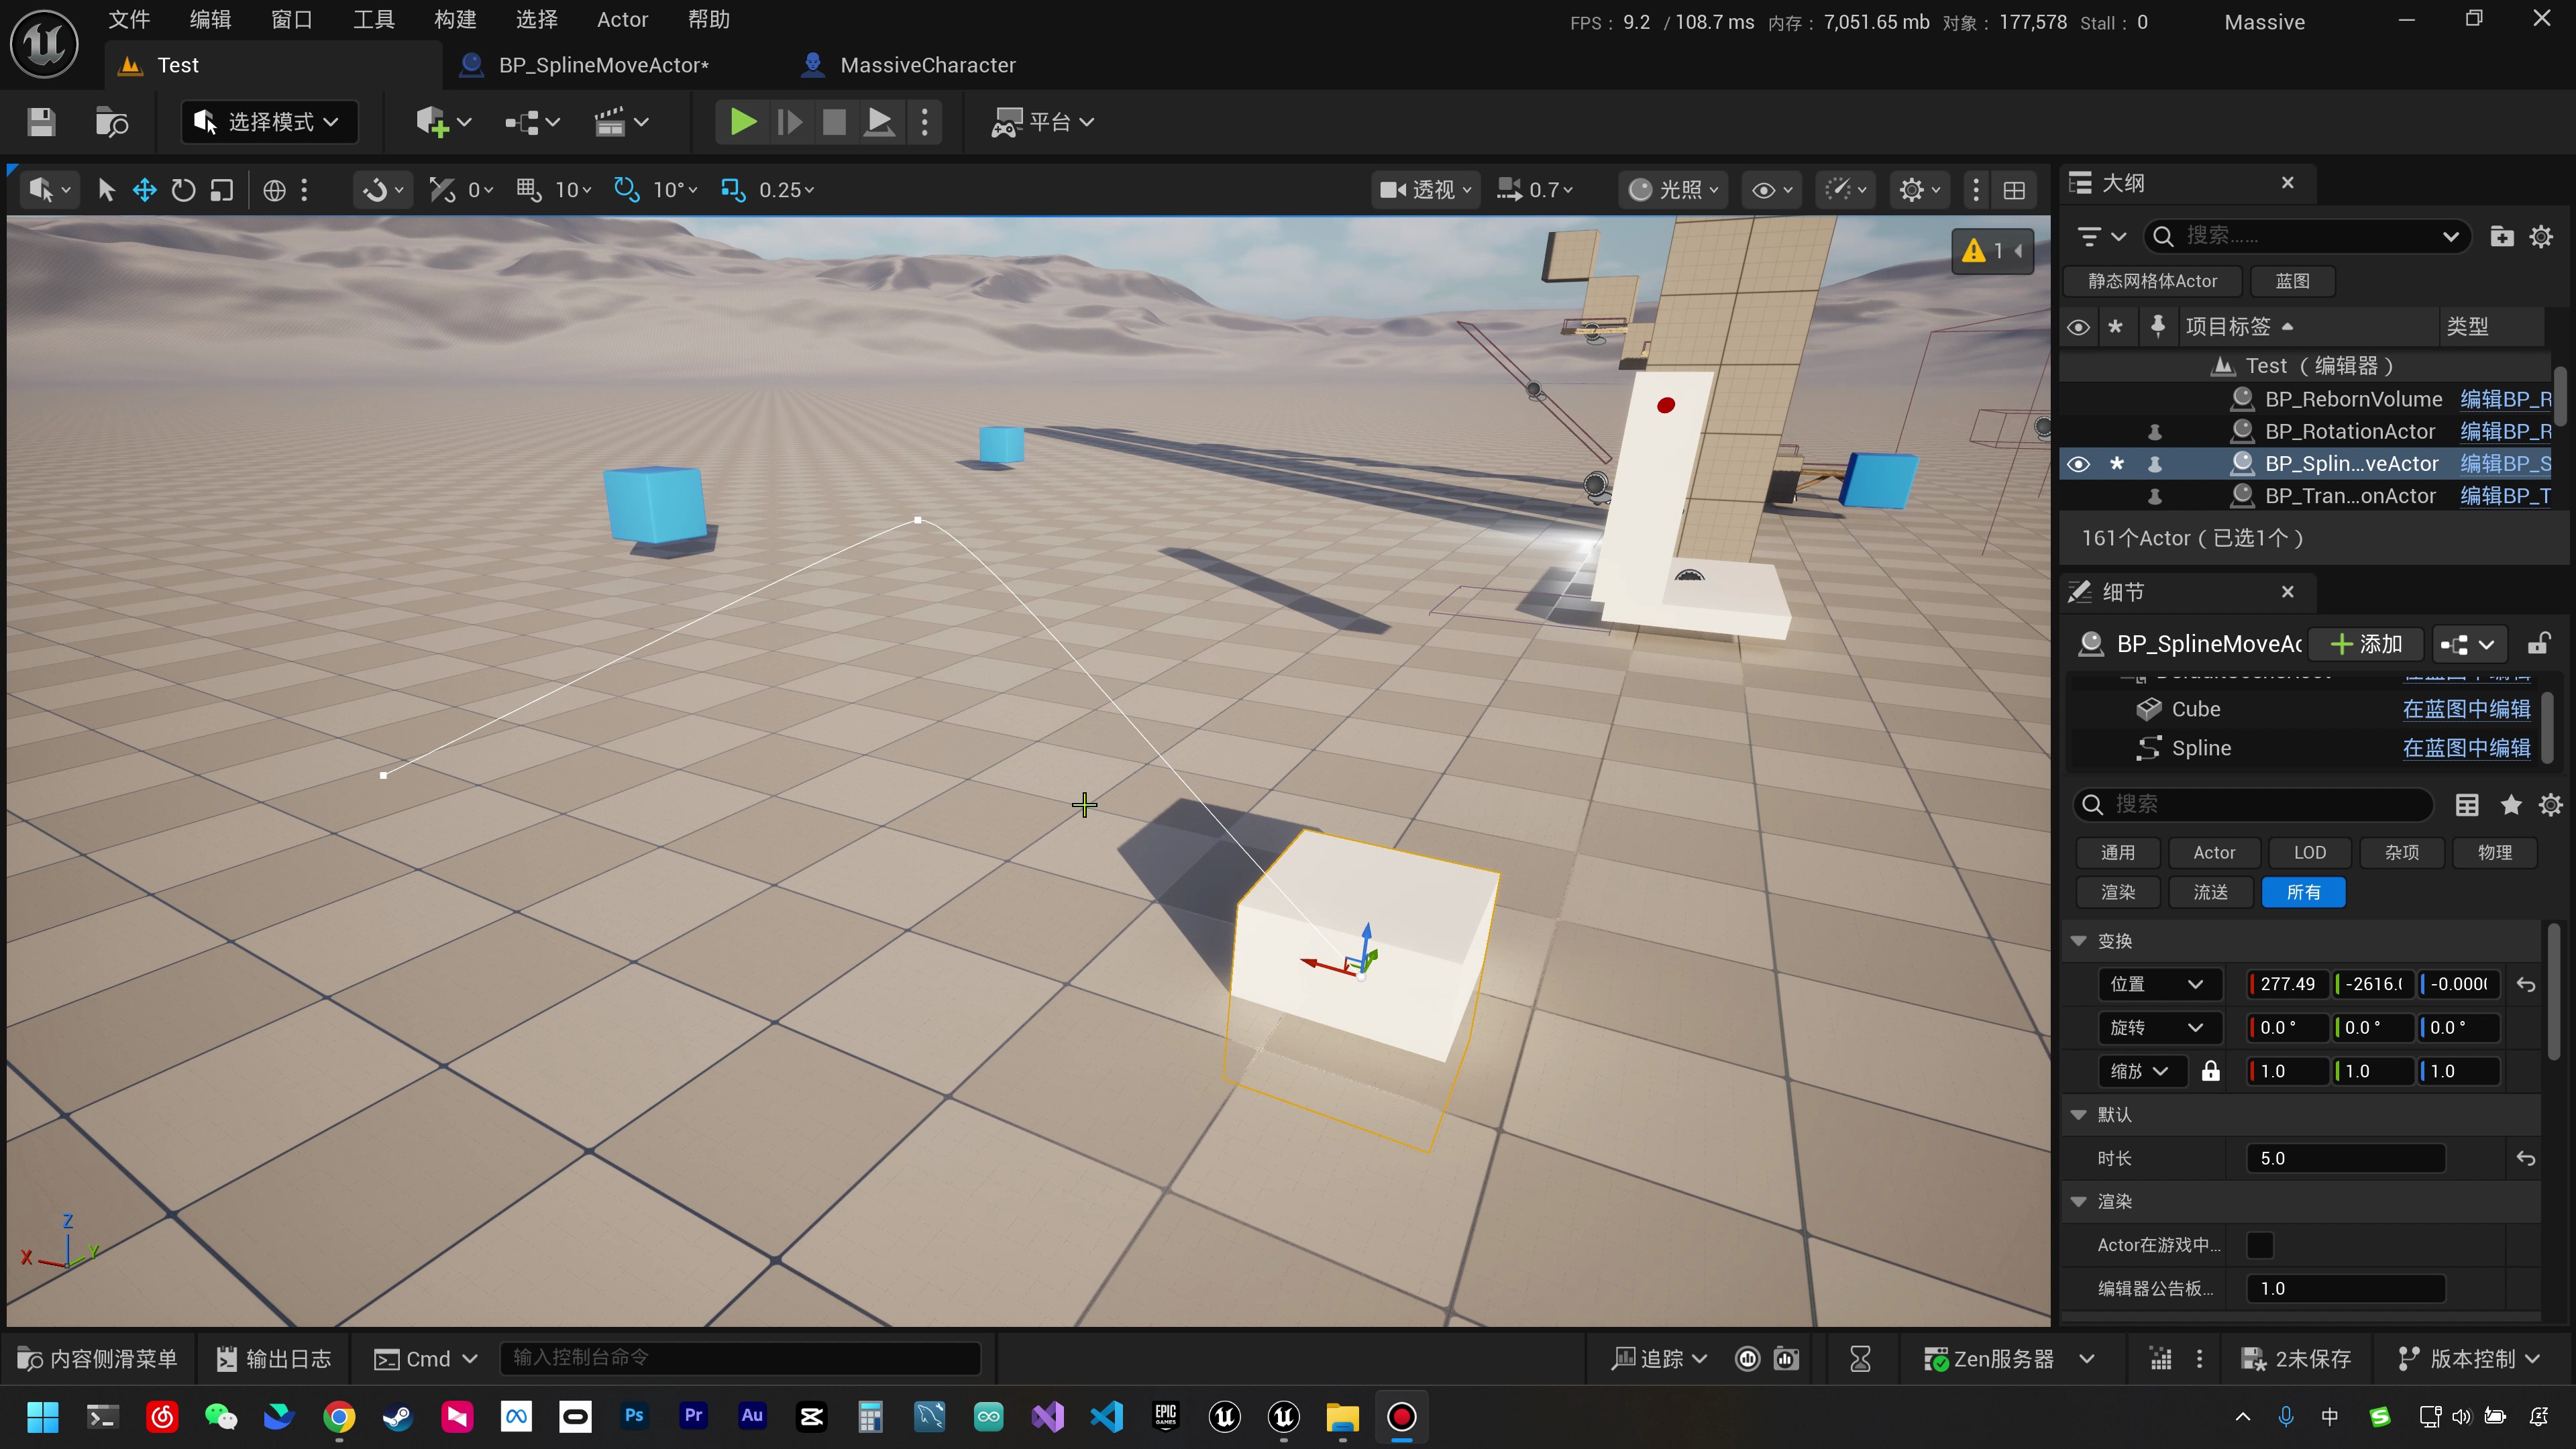Open Perspective view mode dropdown
This screenshot has height=1449, width=2576.
pyautogui.click(x=1425, y=190)
